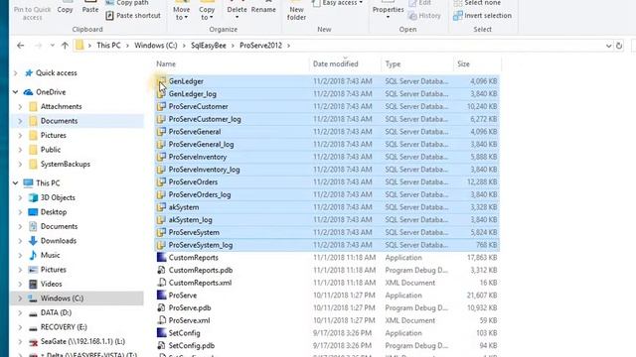
Task: Select the SetConfig.pdb file name
Action: (x=192, y=346)
